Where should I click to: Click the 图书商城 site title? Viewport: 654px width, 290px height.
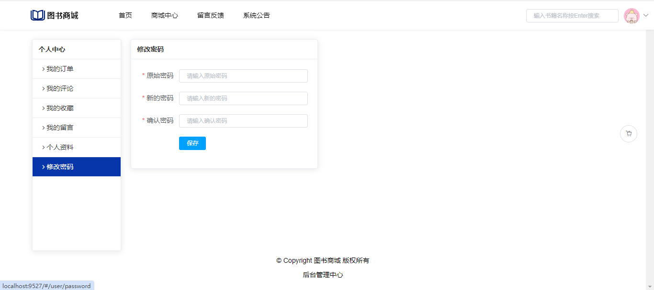(x=63, y=15)
